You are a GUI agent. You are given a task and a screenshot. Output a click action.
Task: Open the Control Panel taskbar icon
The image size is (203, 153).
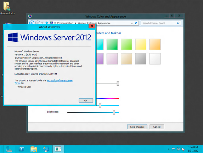(x=46, y=149)
